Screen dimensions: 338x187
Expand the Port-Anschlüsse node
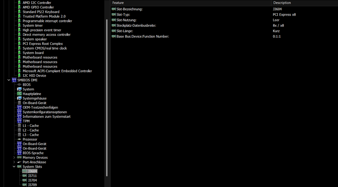pyautogui.click(x=14, y=162)
